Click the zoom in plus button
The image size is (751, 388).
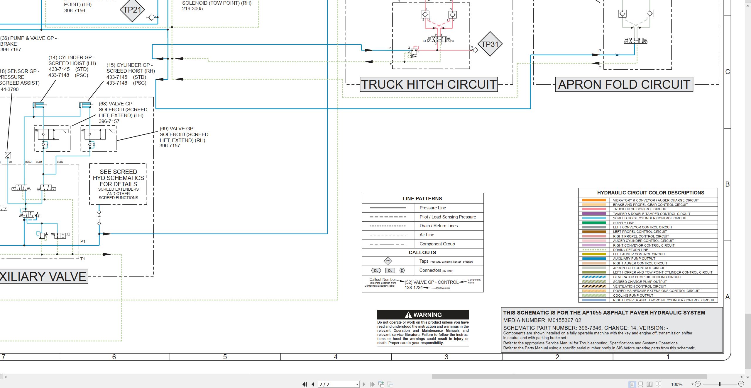point(741,384)
